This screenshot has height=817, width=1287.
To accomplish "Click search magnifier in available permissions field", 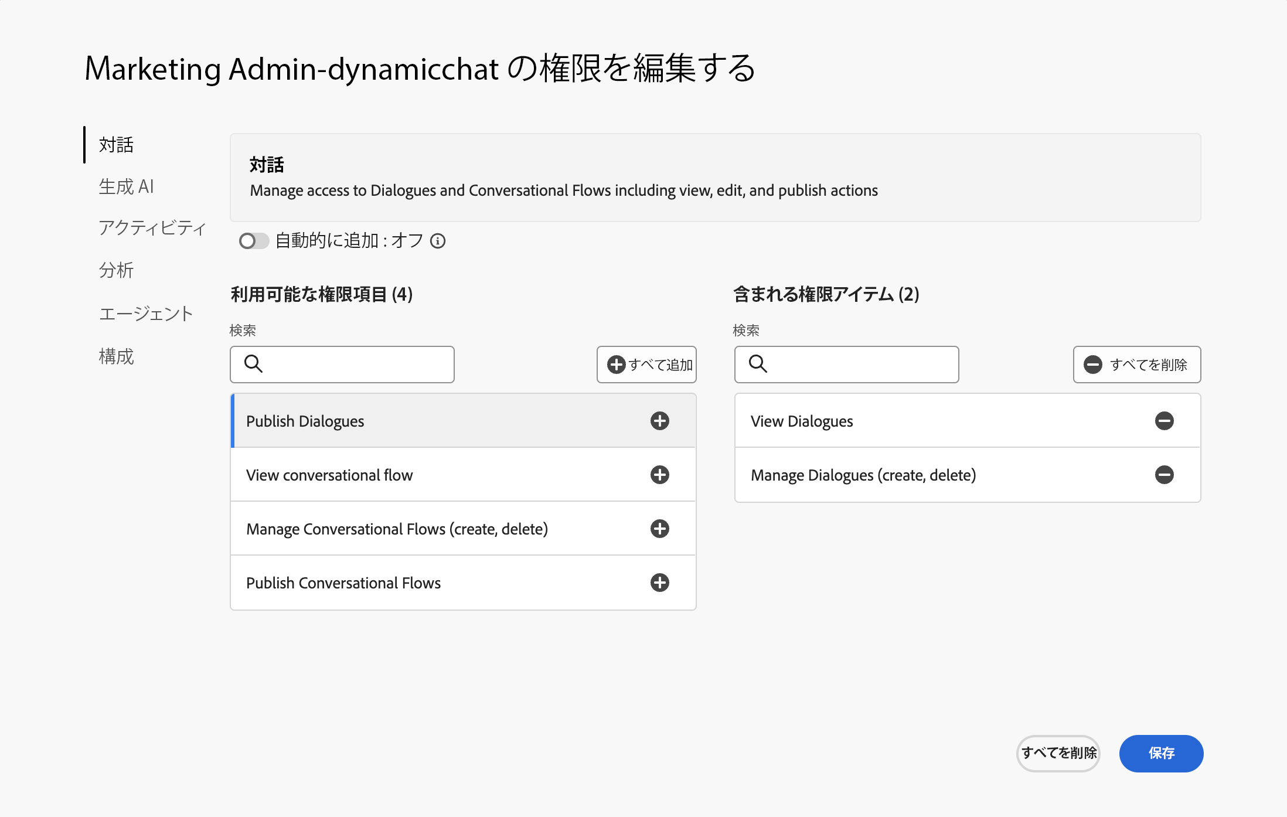I will (253, 364).
